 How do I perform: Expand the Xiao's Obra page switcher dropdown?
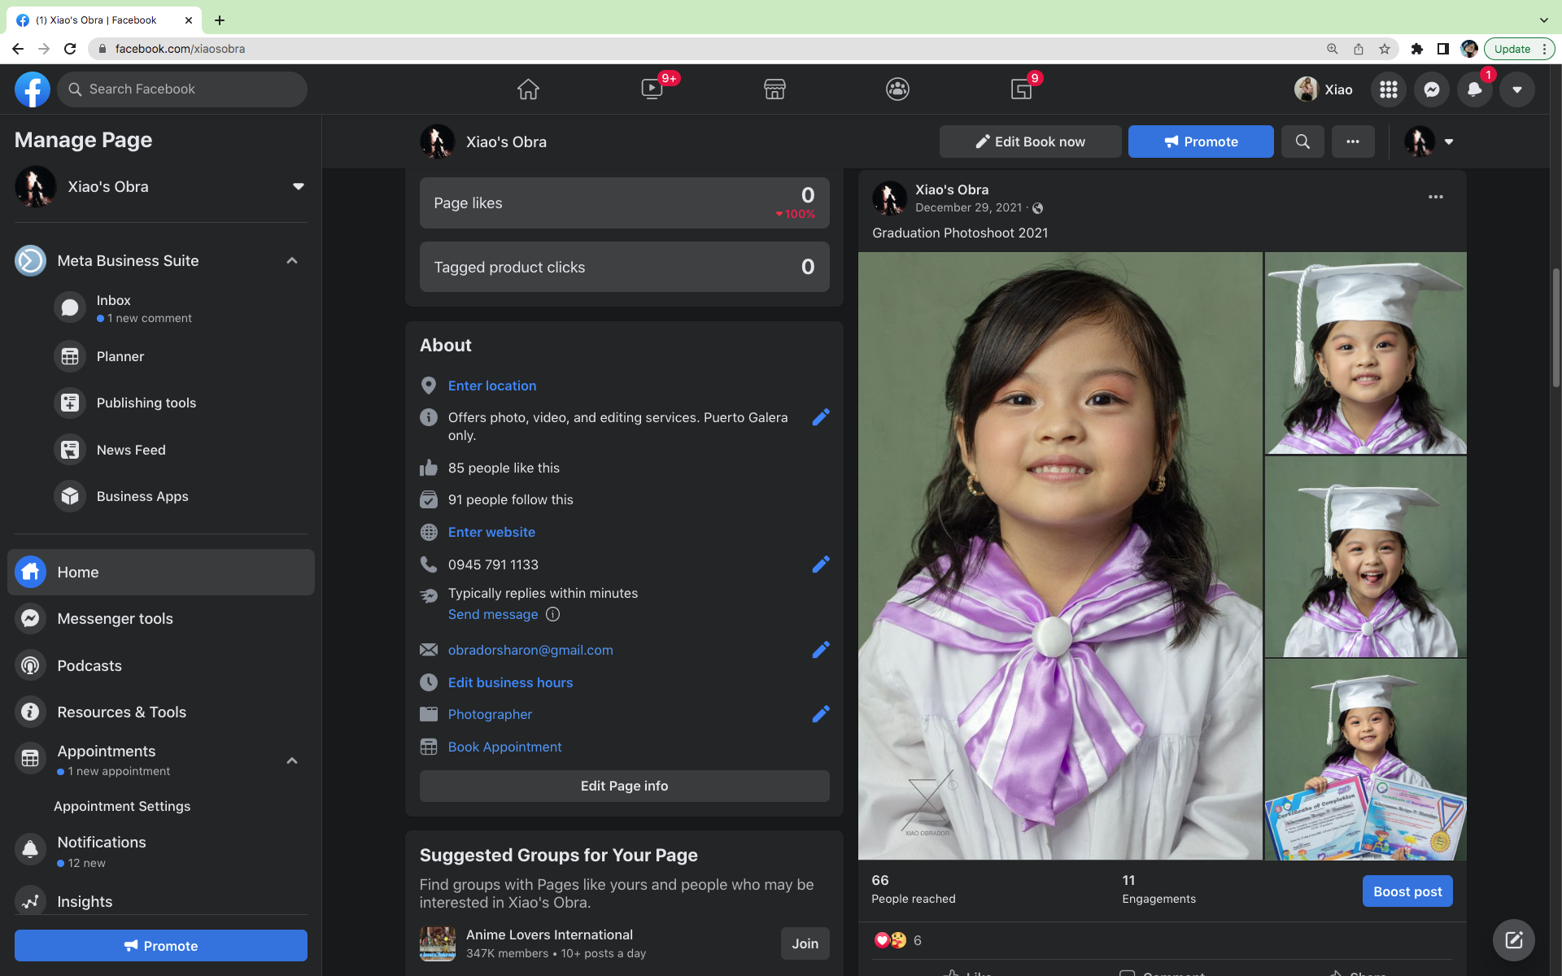tap(299, 186)
